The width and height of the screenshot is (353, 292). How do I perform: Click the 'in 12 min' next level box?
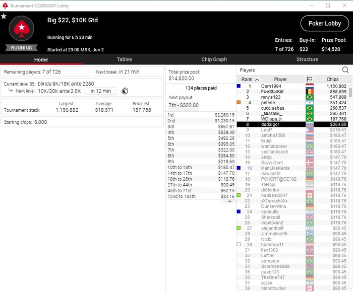[x=101, y=91]
